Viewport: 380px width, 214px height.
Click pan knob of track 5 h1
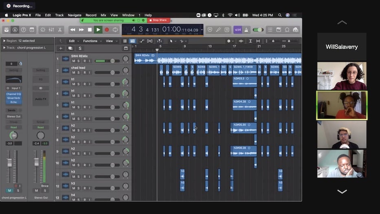point(125,105)
